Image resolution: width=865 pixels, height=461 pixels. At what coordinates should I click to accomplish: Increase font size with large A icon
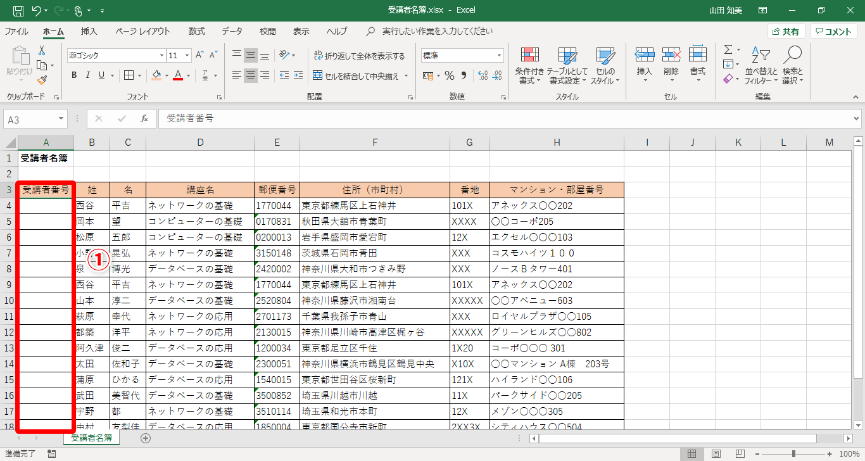pos(199,55)
